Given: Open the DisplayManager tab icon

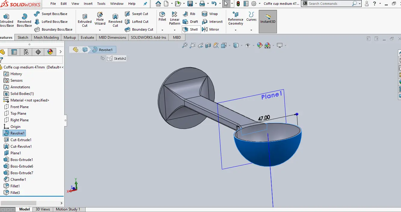Looking at the screenshot, I should tap(50, 52).
